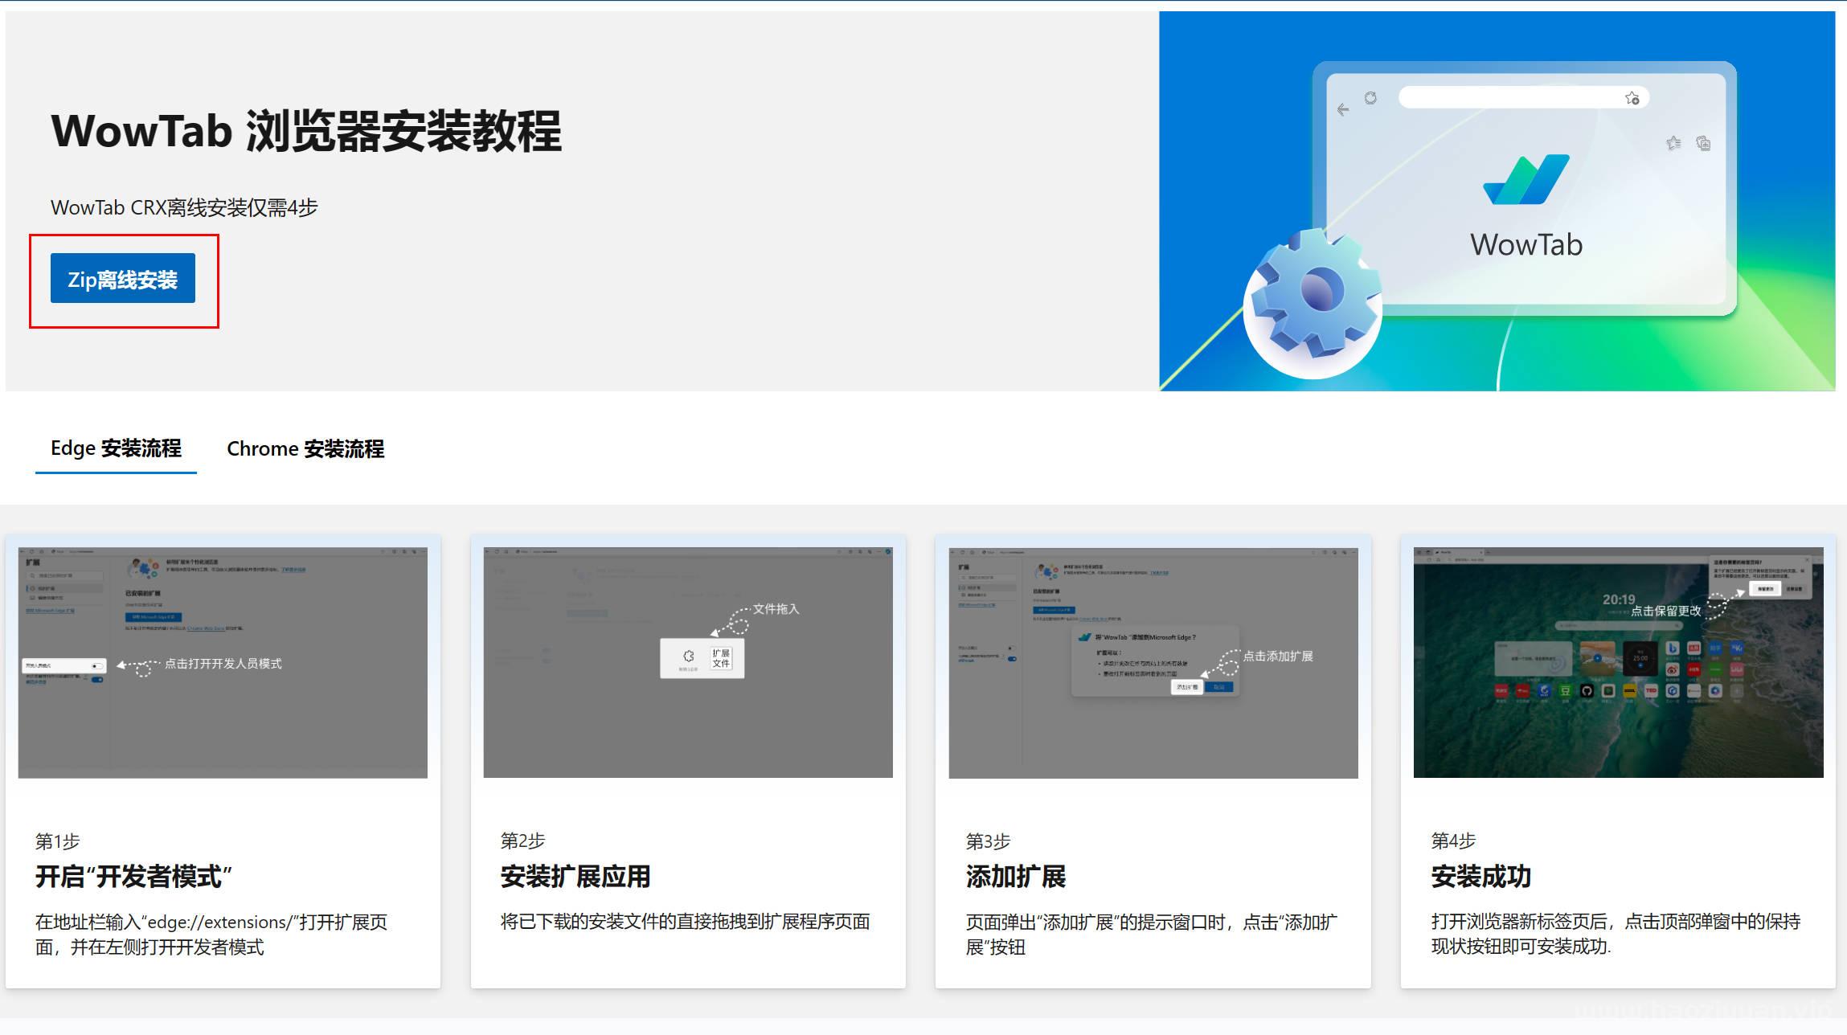Click the description starting 页面弹出“添加扩展”
Image resolution: width=1847 pixels, height=1035 pixels.
tap(1152, 935)
